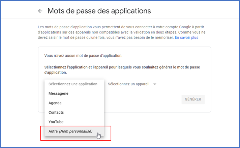Click the 'Vous n'avez aucun mot de passe' message

83,55
